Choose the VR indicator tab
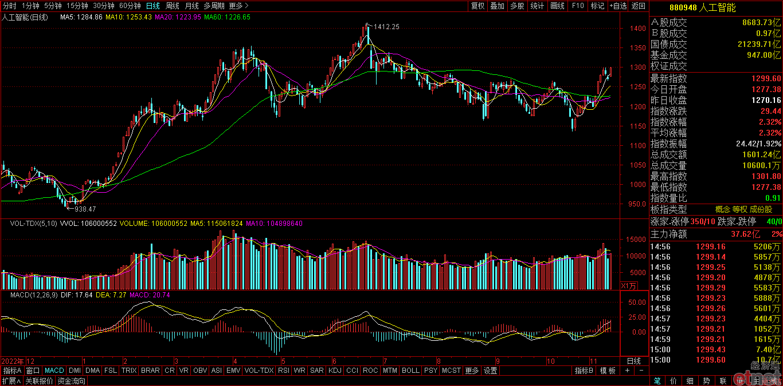 [x=184, y=371]
